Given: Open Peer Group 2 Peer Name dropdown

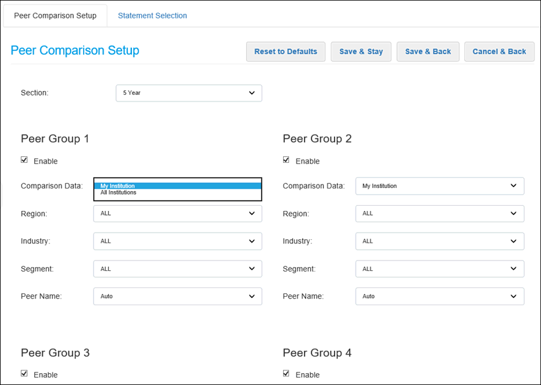Looking at the screenshot, I should click(x=439, y=297).
